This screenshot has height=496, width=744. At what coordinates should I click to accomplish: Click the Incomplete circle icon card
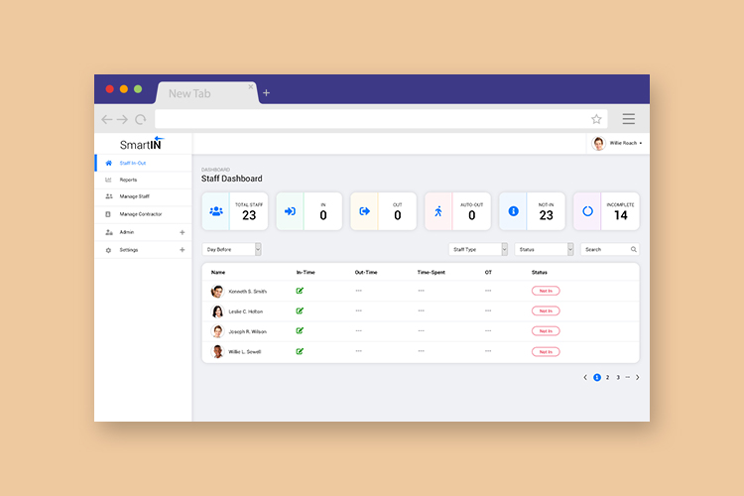click(x=587, y=211)
